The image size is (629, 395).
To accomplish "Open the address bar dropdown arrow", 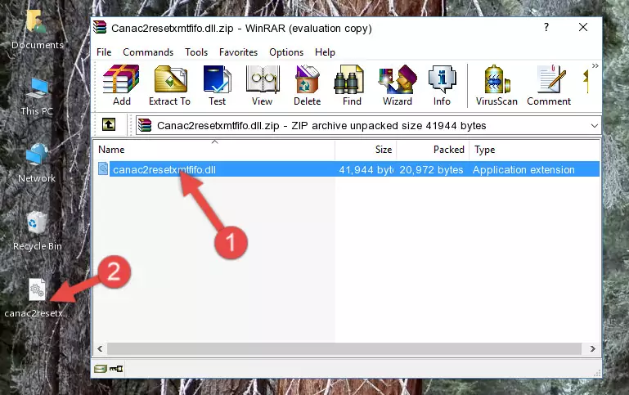I will 594,125.
